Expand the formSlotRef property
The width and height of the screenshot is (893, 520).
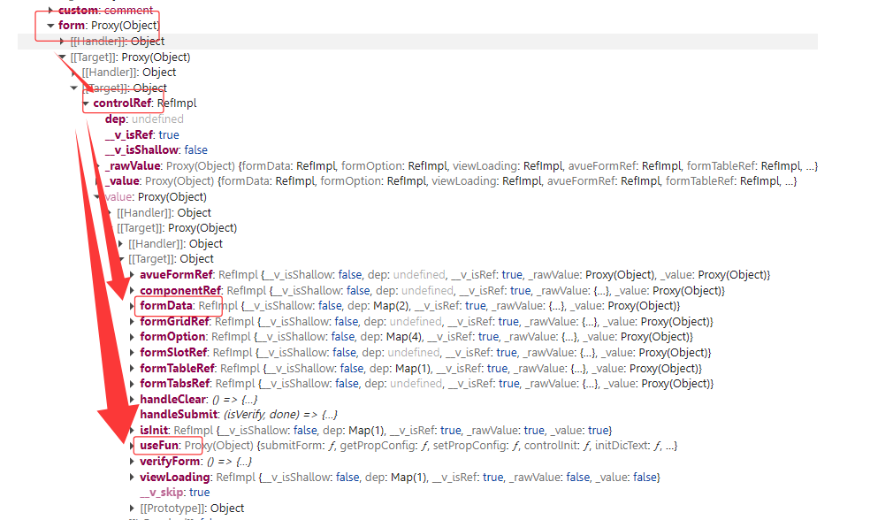coord(132,353)
